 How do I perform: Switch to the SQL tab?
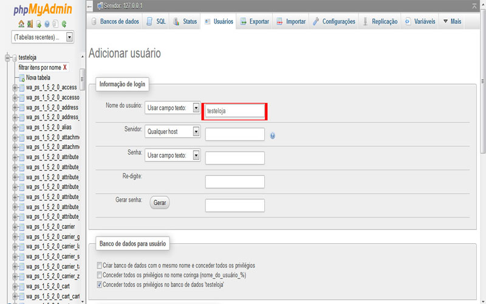(x=156, y=21)
